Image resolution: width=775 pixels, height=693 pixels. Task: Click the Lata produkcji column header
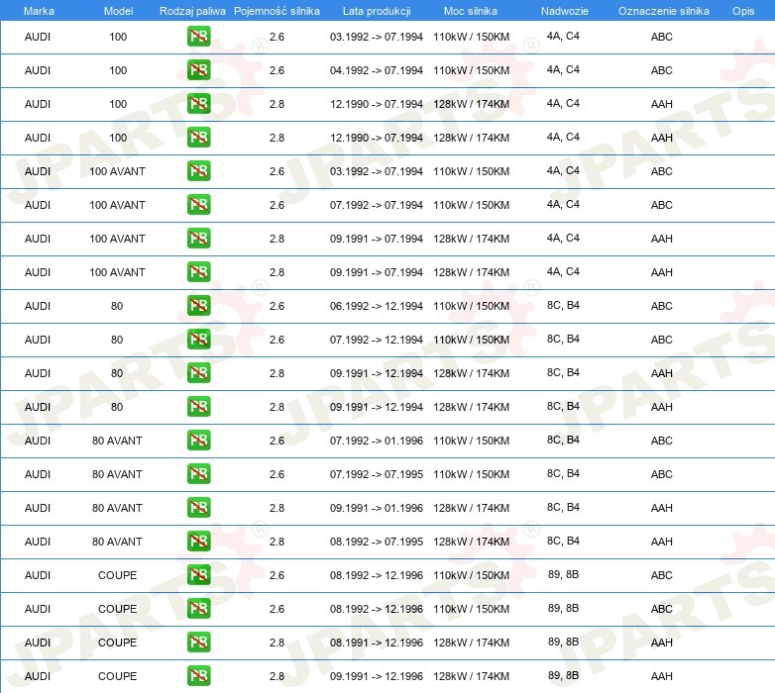point(377,11)
